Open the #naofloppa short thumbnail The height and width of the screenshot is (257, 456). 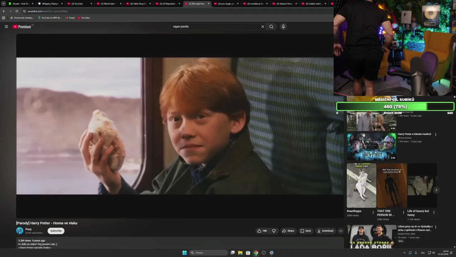[362, 186]
